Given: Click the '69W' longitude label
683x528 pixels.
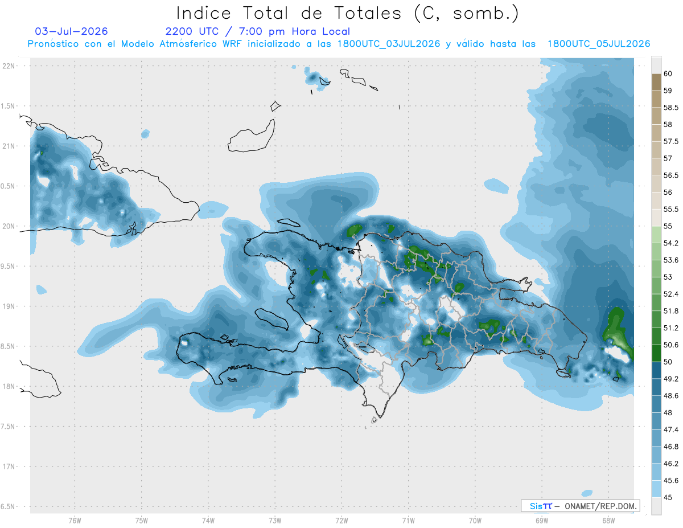Looking at the screenshot, I should (x=542, y=520).
